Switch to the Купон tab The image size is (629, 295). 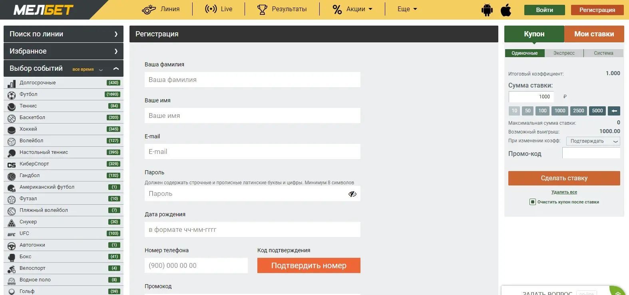tap(534, 34)
